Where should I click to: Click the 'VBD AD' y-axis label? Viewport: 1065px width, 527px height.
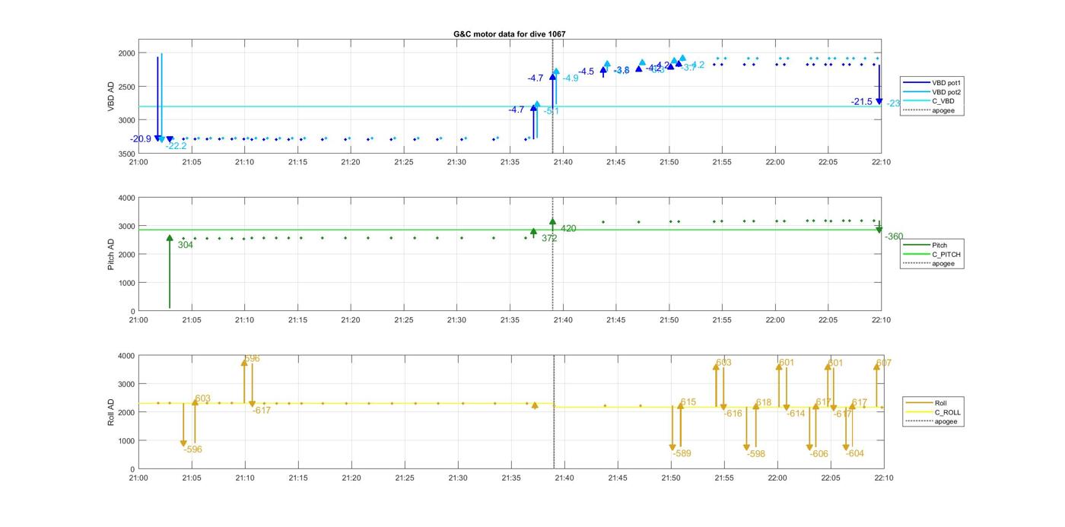111,97
